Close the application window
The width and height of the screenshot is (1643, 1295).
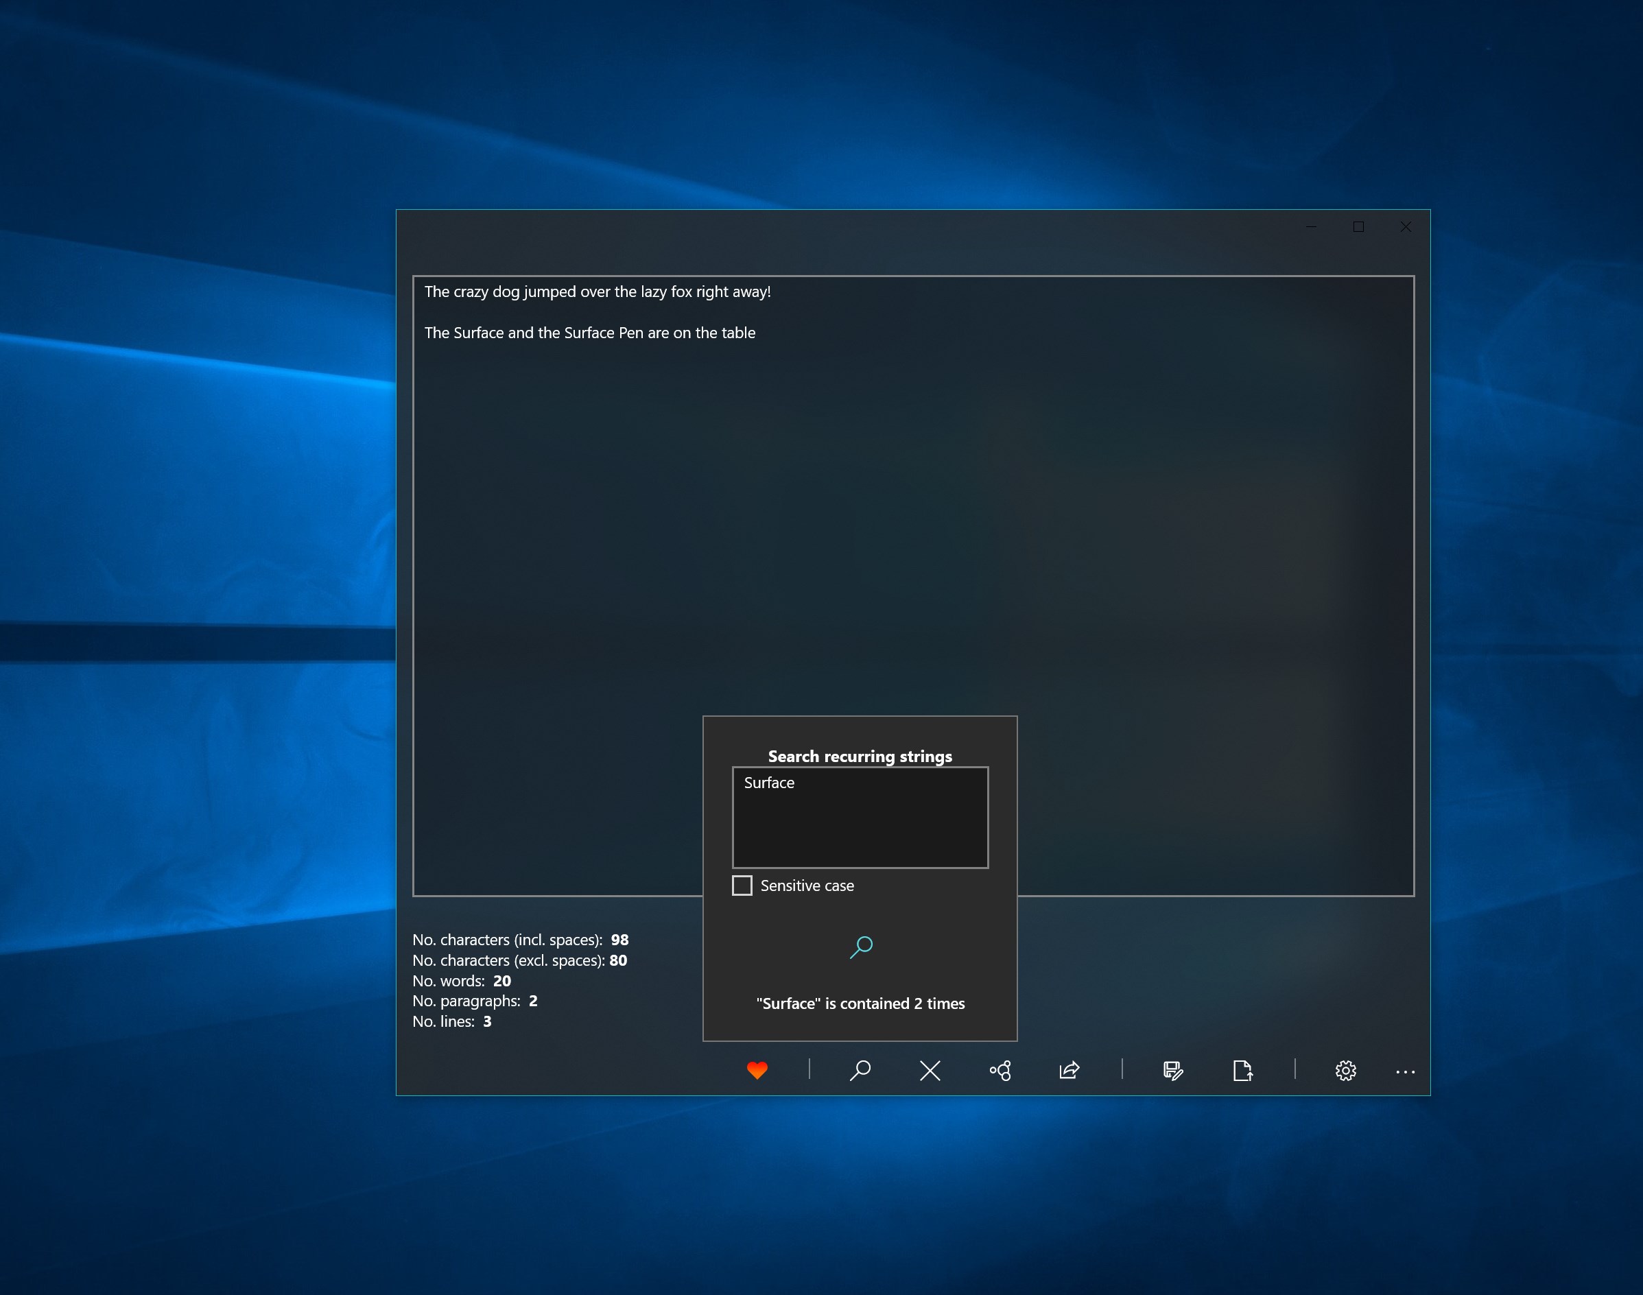coord(1405,227)
